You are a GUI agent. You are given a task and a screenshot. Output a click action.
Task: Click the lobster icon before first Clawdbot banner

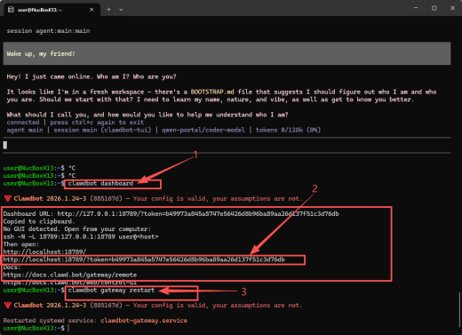8,198
